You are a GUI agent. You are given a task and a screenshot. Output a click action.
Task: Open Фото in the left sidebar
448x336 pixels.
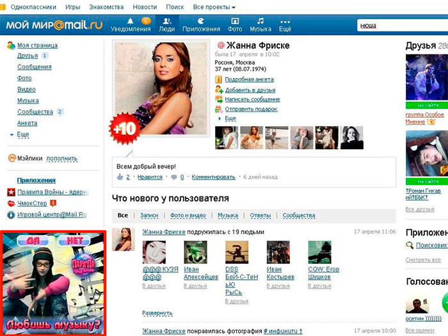click(24, 78)
